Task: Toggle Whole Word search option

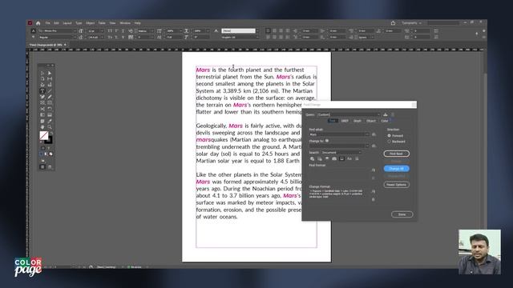Action: pos(357,158)
